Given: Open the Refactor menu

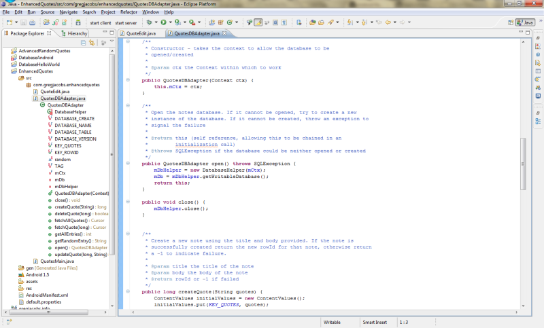Looking at the screenshot, I should [x=129, y=12].
